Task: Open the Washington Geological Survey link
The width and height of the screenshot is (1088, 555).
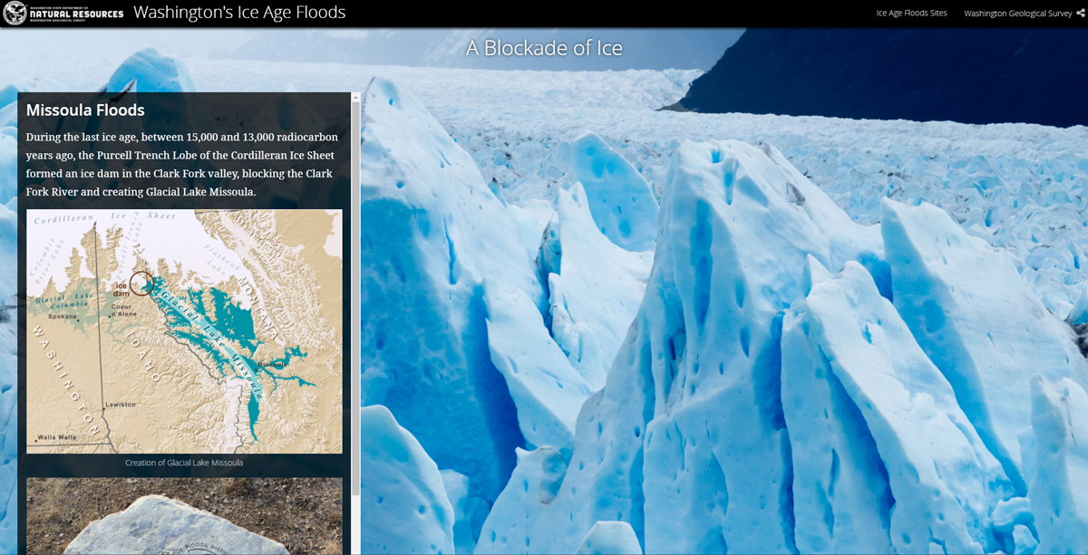Action: tap(1018, 13)
